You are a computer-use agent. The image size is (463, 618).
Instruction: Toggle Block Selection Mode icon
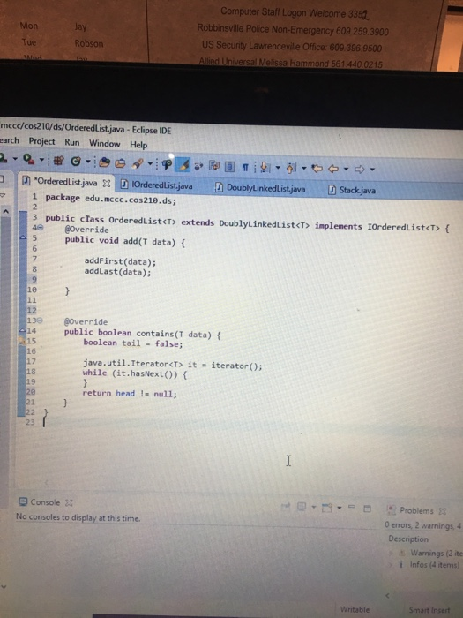coord(230,167)
